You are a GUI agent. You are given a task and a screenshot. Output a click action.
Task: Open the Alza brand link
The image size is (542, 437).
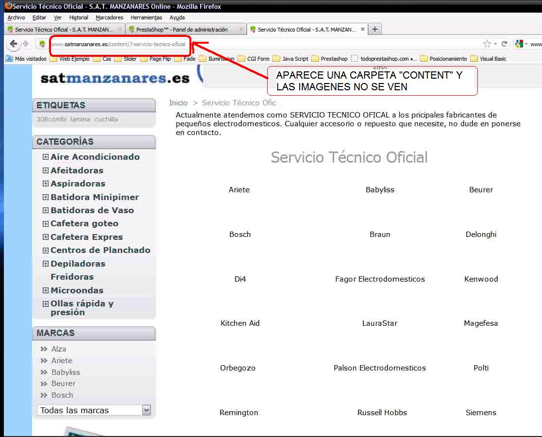[x=58, y=349]
